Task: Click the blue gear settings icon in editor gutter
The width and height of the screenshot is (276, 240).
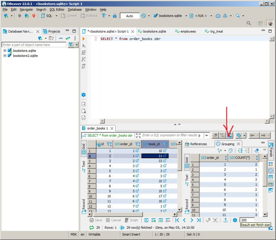Action: point(84,95)
